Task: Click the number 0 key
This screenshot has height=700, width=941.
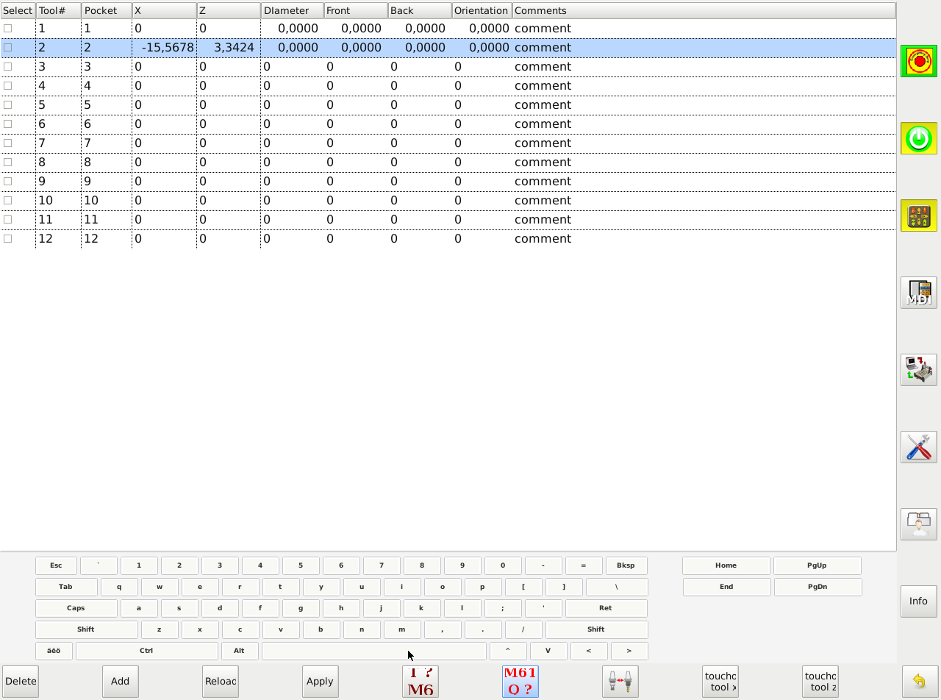Action: click(503, 565)
